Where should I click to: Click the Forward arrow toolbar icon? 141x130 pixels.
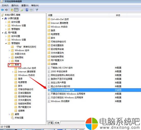(6, 10)
